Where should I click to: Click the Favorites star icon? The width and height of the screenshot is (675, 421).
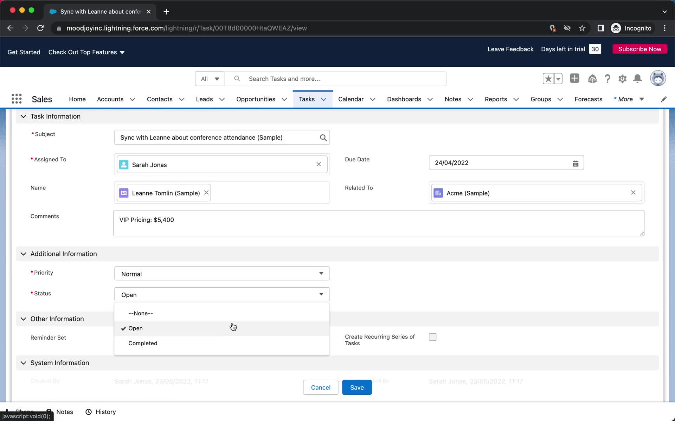point(548,79)
